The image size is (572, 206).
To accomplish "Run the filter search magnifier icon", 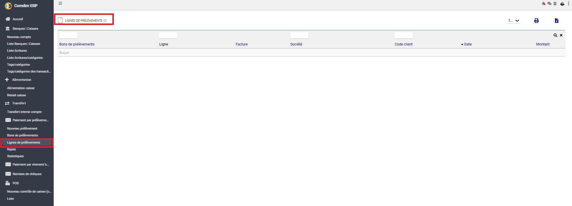I will click(555, 35).
